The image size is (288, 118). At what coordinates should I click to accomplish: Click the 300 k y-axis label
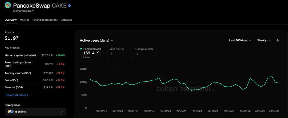(x=83, y=69)
